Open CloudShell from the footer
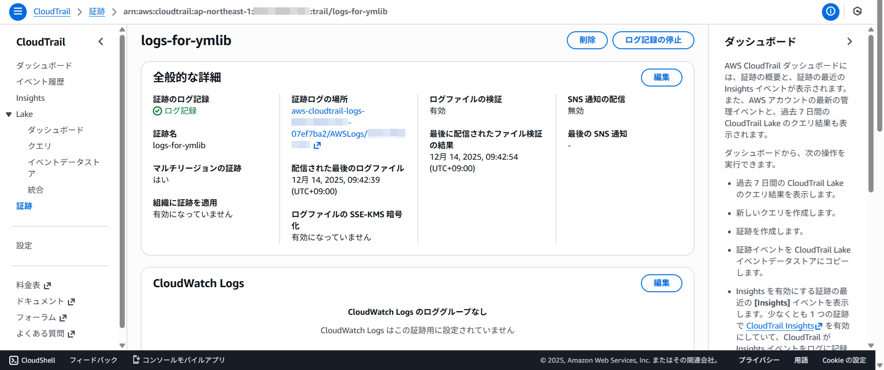Viewport: 884px width, 370px height. 32,360
